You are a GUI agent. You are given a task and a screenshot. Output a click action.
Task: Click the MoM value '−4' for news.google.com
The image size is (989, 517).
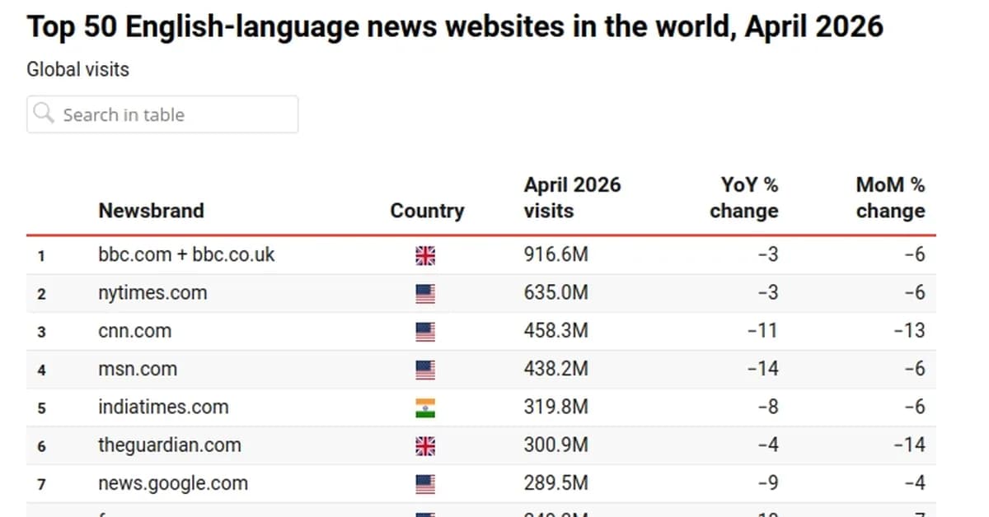coord(915,483)
